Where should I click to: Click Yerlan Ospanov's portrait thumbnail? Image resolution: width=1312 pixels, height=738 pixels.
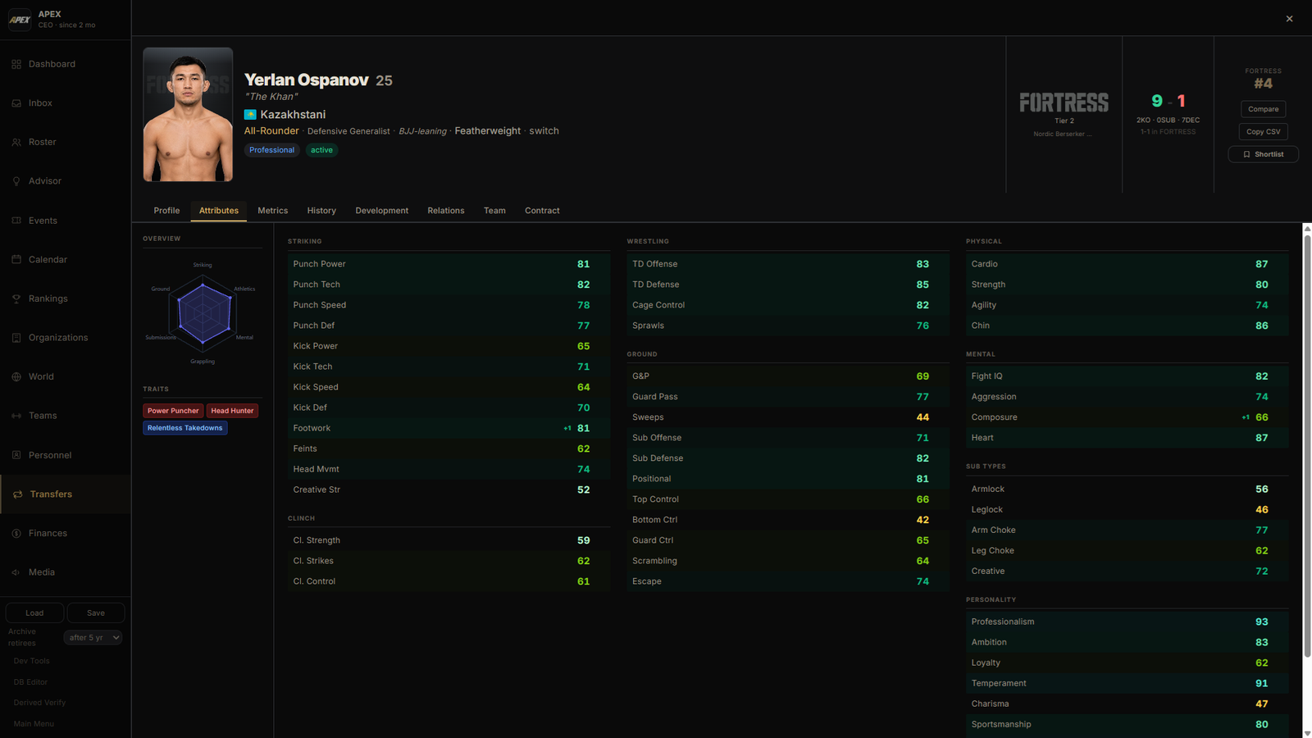(x=188, y=114)
